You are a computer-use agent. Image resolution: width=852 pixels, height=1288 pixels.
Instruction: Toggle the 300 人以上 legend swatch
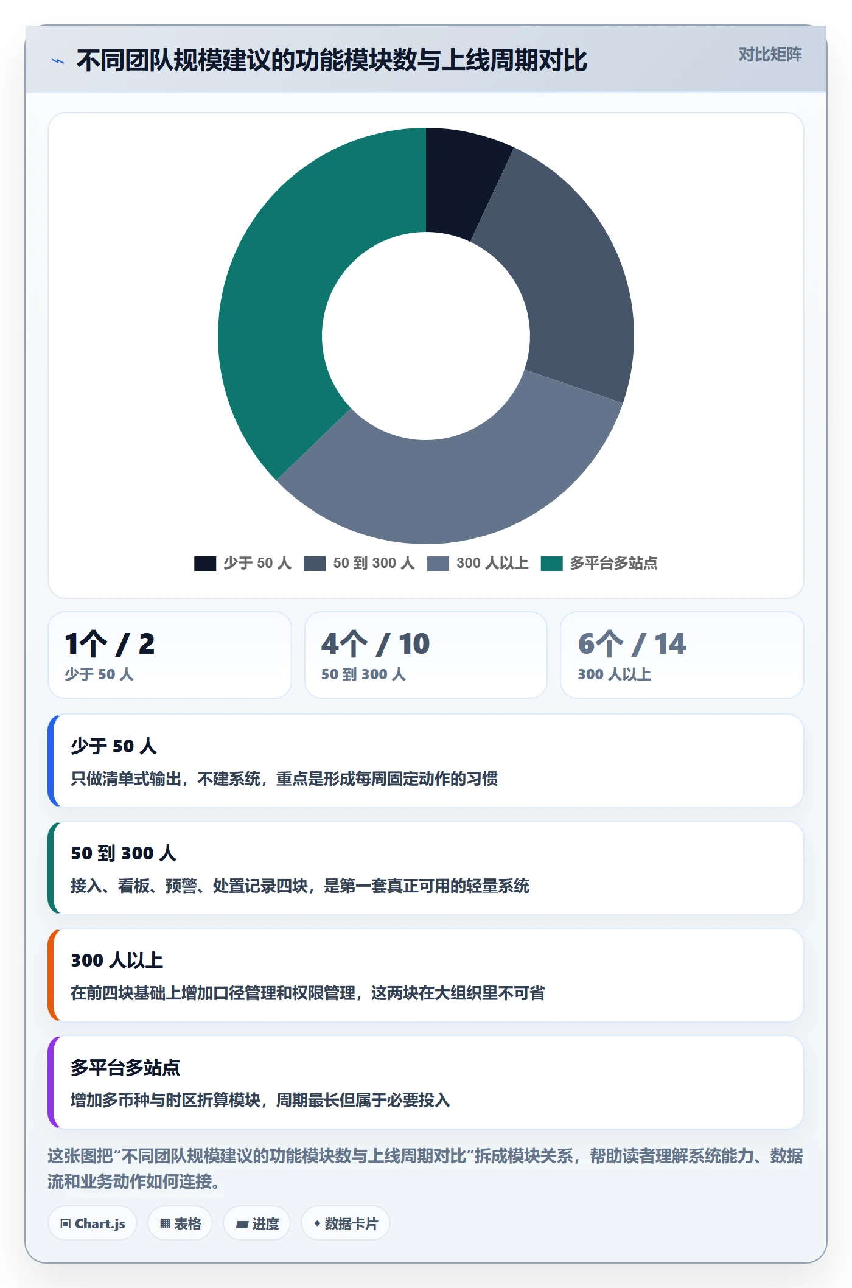[438, 564]
